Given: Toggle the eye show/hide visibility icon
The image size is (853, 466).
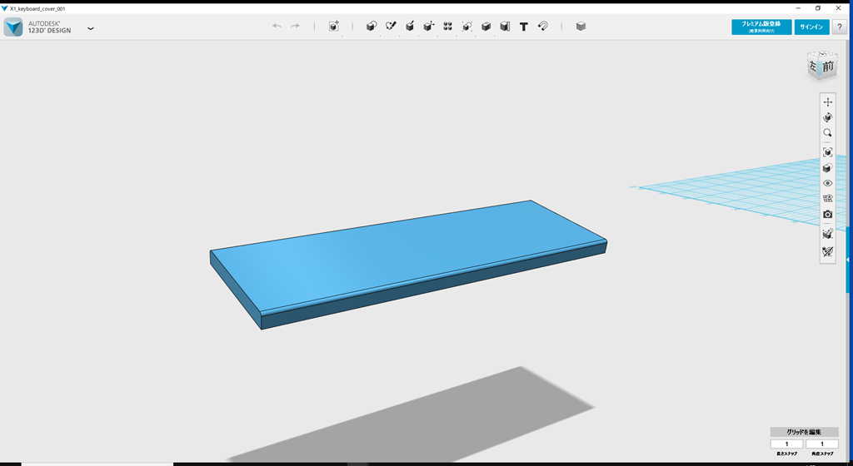Looking at the screenshot, I should (827, 183).
